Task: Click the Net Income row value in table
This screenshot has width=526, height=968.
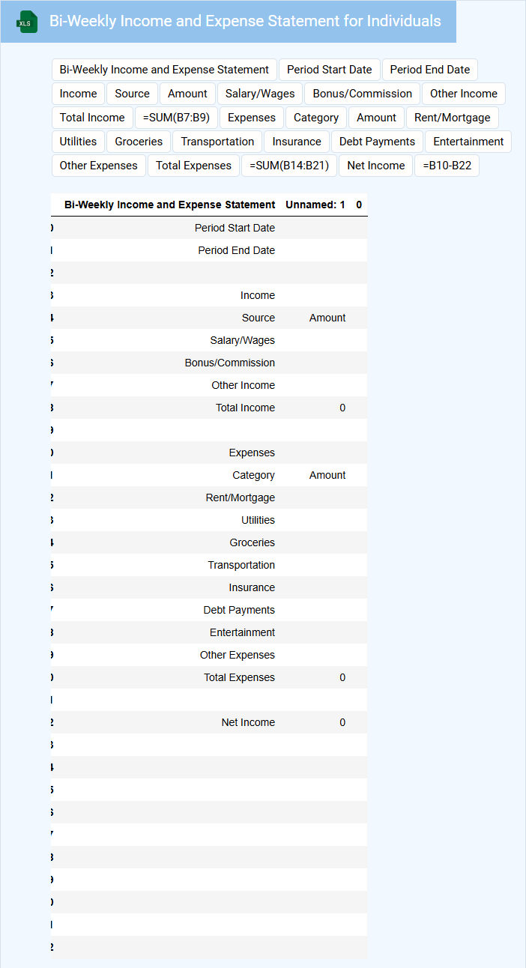Action: [x=342, y=722]
